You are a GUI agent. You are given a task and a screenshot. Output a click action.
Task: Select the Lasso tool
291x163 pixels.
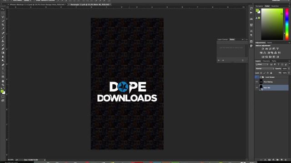3,17
